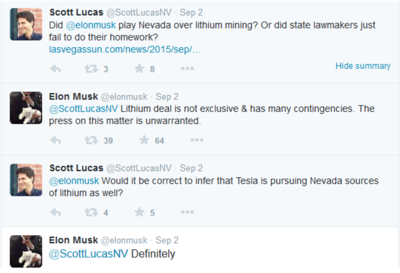Open Sep 2 timestamp of Scott's third tweet

click(x=191, y=168)
